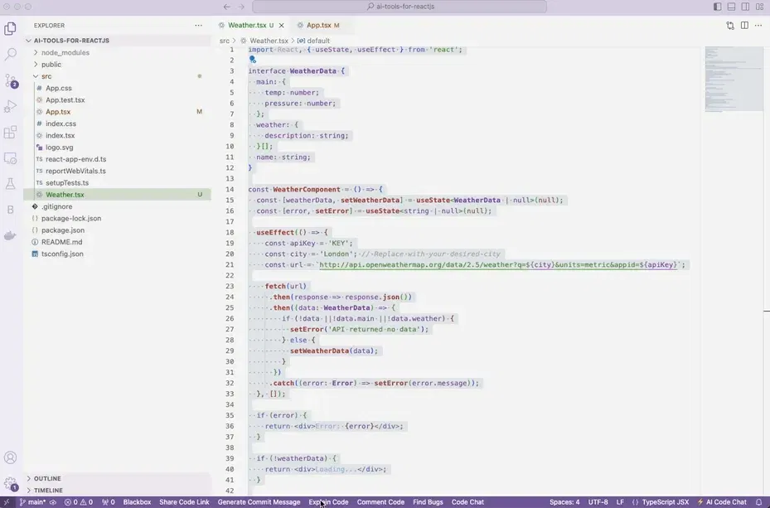The height and width of the screenshot is (508, 770).
Task: Expand the OUTLINE section
Action: pyautogui.click(x=47, y=478)
